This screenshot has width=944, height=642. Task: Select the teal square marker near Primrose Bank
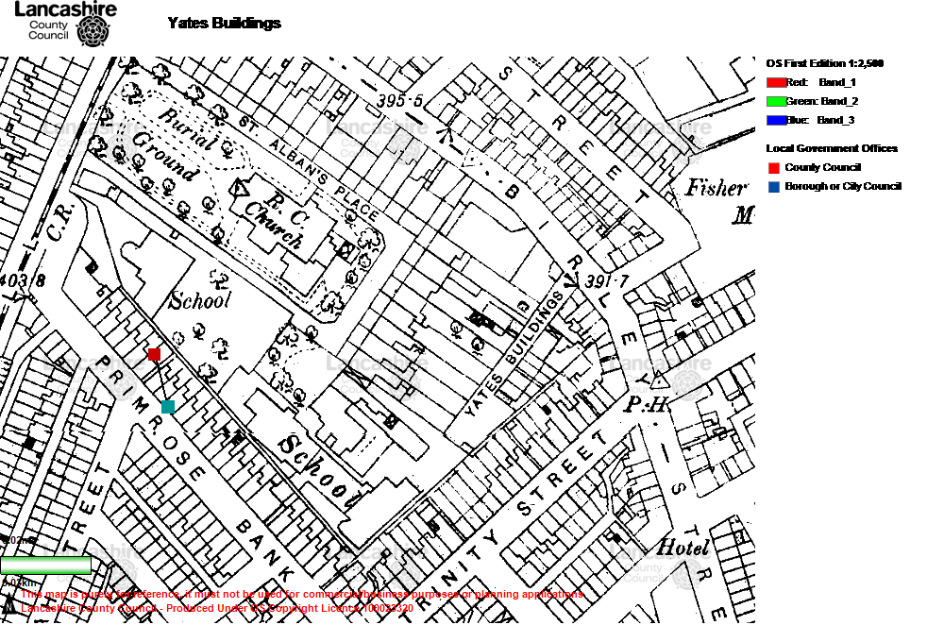click(168, 407)
